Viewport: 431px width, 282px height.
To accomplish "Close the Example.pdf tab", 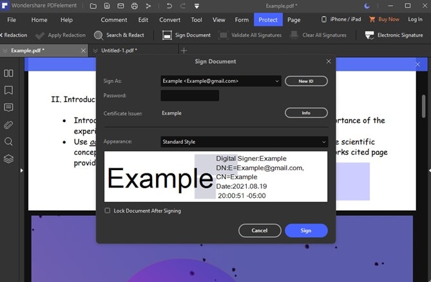I will [83, 50].
